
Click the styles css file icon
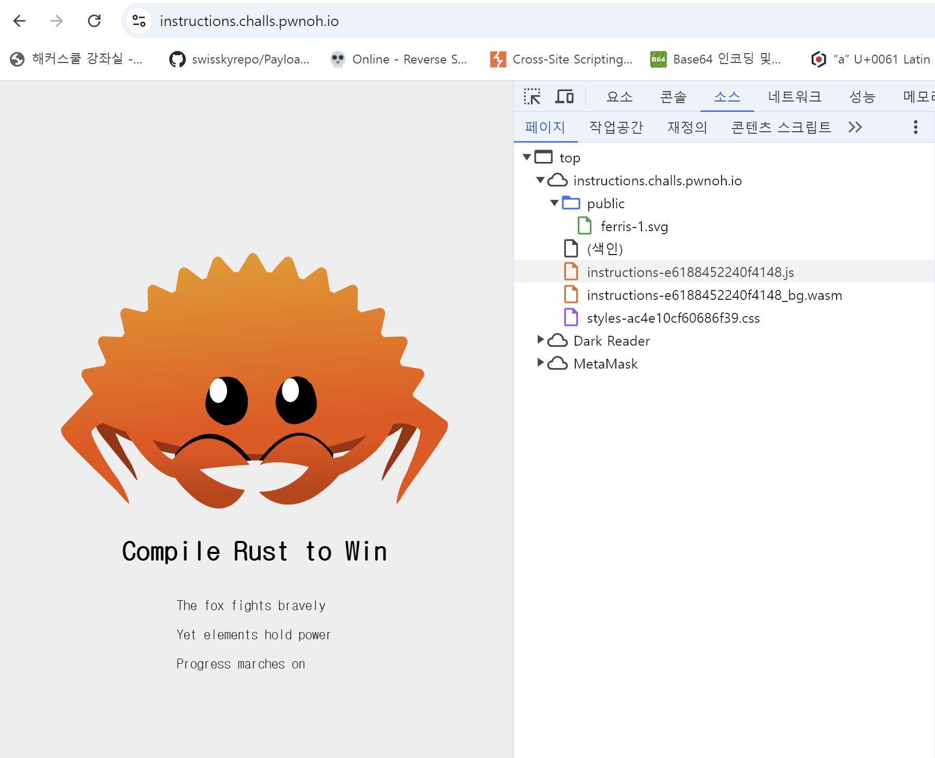click(571, 317)
